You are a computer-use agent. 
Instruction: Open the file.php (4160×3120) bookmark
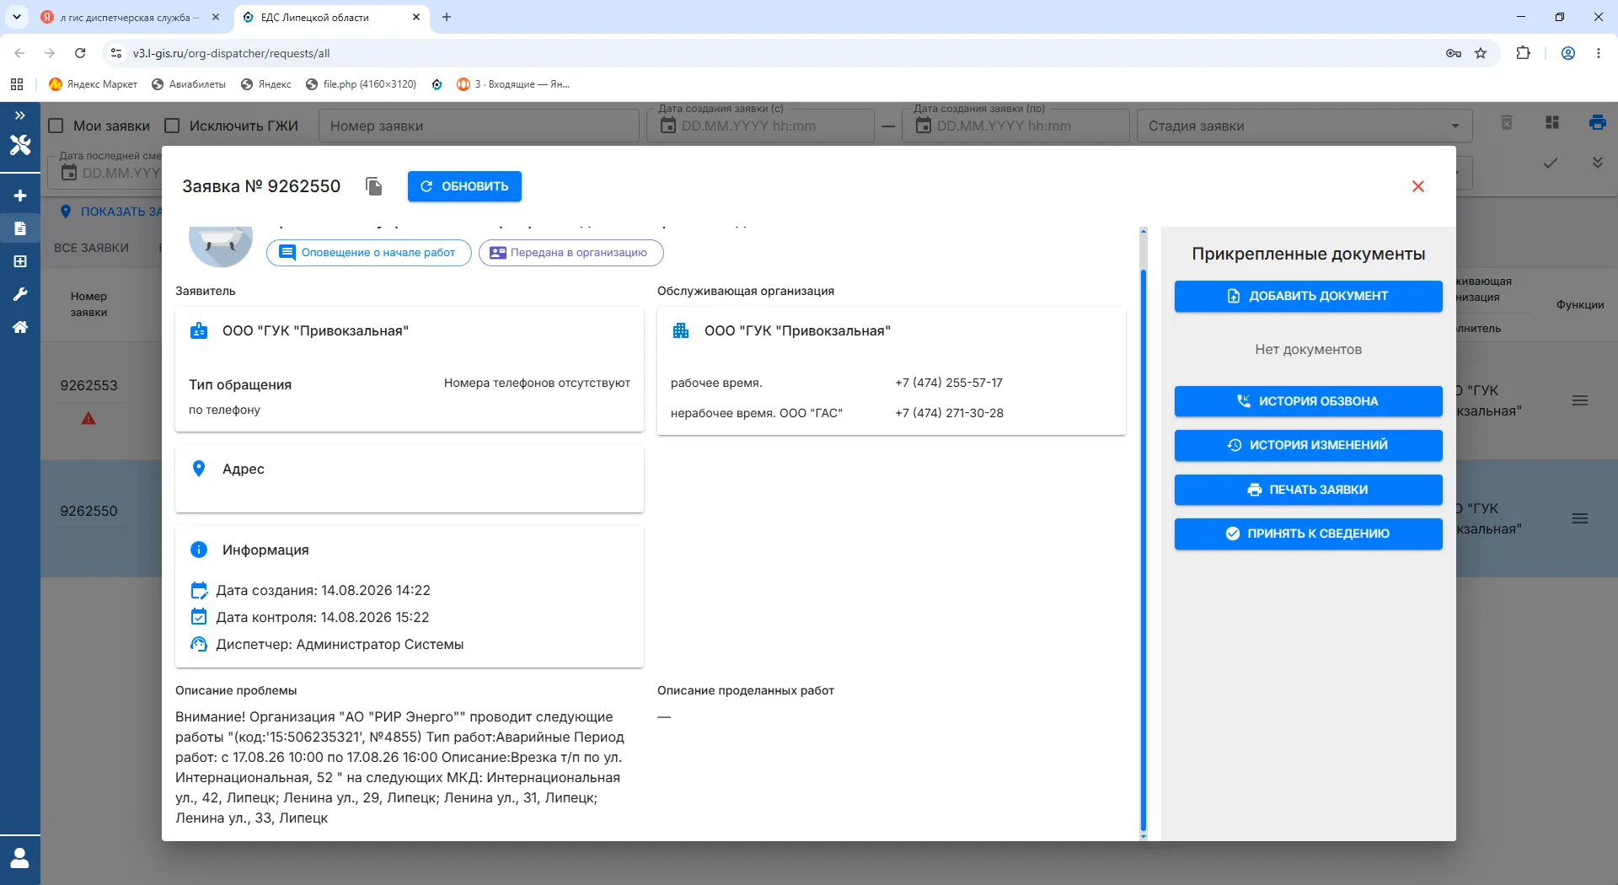click(x=362, y=84)
